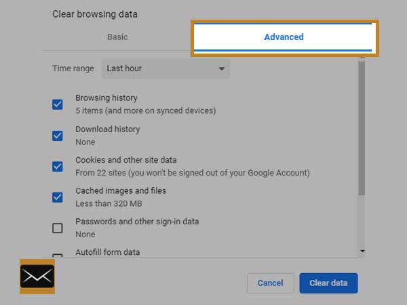
Task: Switch to the Basic tab
Action: [x=117, y=37]
